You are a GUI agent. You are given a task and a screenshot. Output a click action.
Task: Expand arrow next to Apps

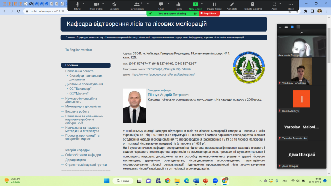[280, 4]
